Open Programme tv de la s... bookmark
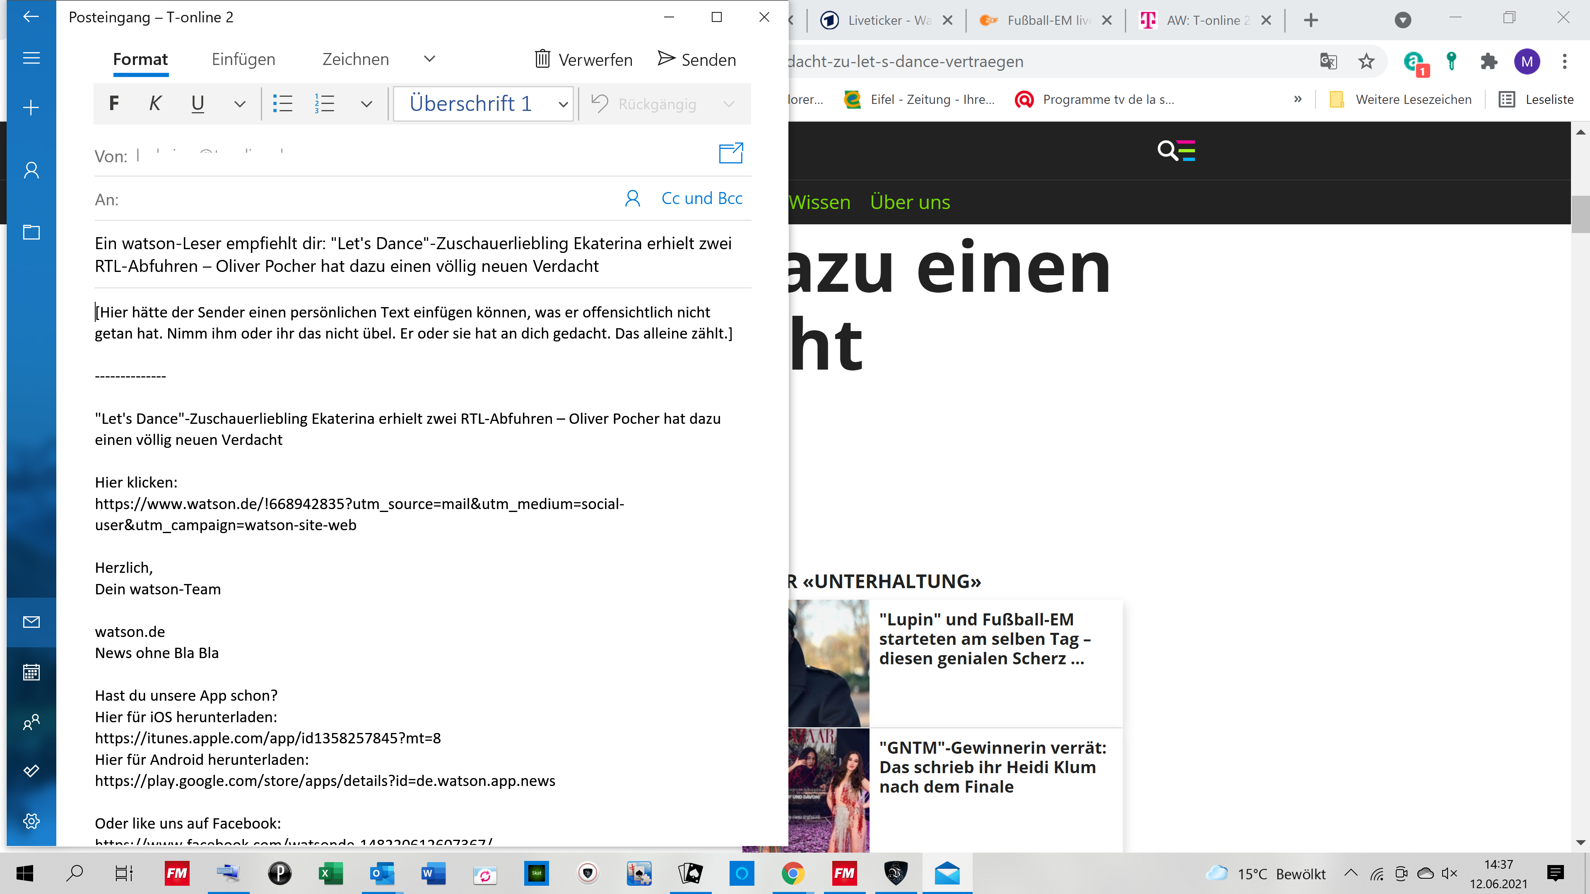This screenshot has width=1590, height=894. pos(1095,99)
